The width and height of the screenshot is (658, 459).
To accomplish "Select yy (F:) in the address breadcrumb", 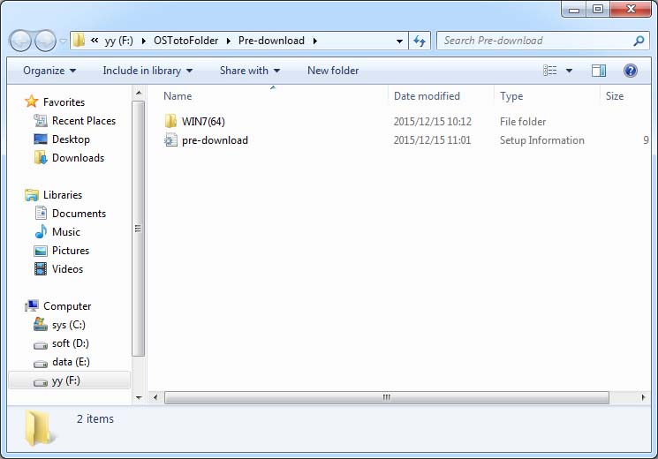I will click(118, 41).
